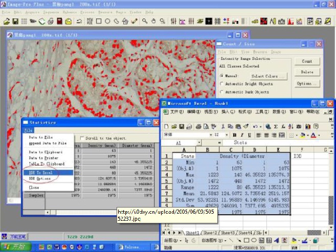Click the Excel fill color bucket icon
This screenshot has width=336, height=252.
[x=303, y=135]
